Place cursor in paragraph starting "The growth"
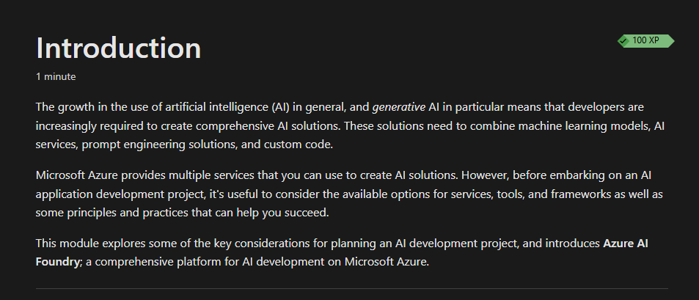 point(350,125)
